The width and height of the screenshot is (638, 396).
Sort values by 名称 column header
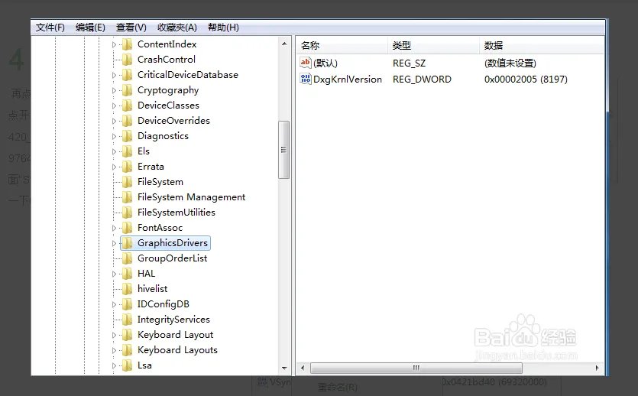tap(340, 45)
